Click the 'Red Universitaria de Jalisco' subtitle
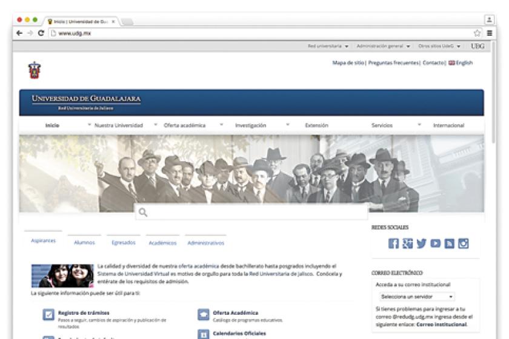The height and width of the screenshot is (339, 509). 85,108
